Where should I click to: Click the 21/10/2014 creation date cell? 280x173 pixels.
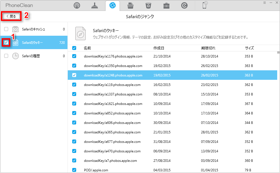point(162,56)
